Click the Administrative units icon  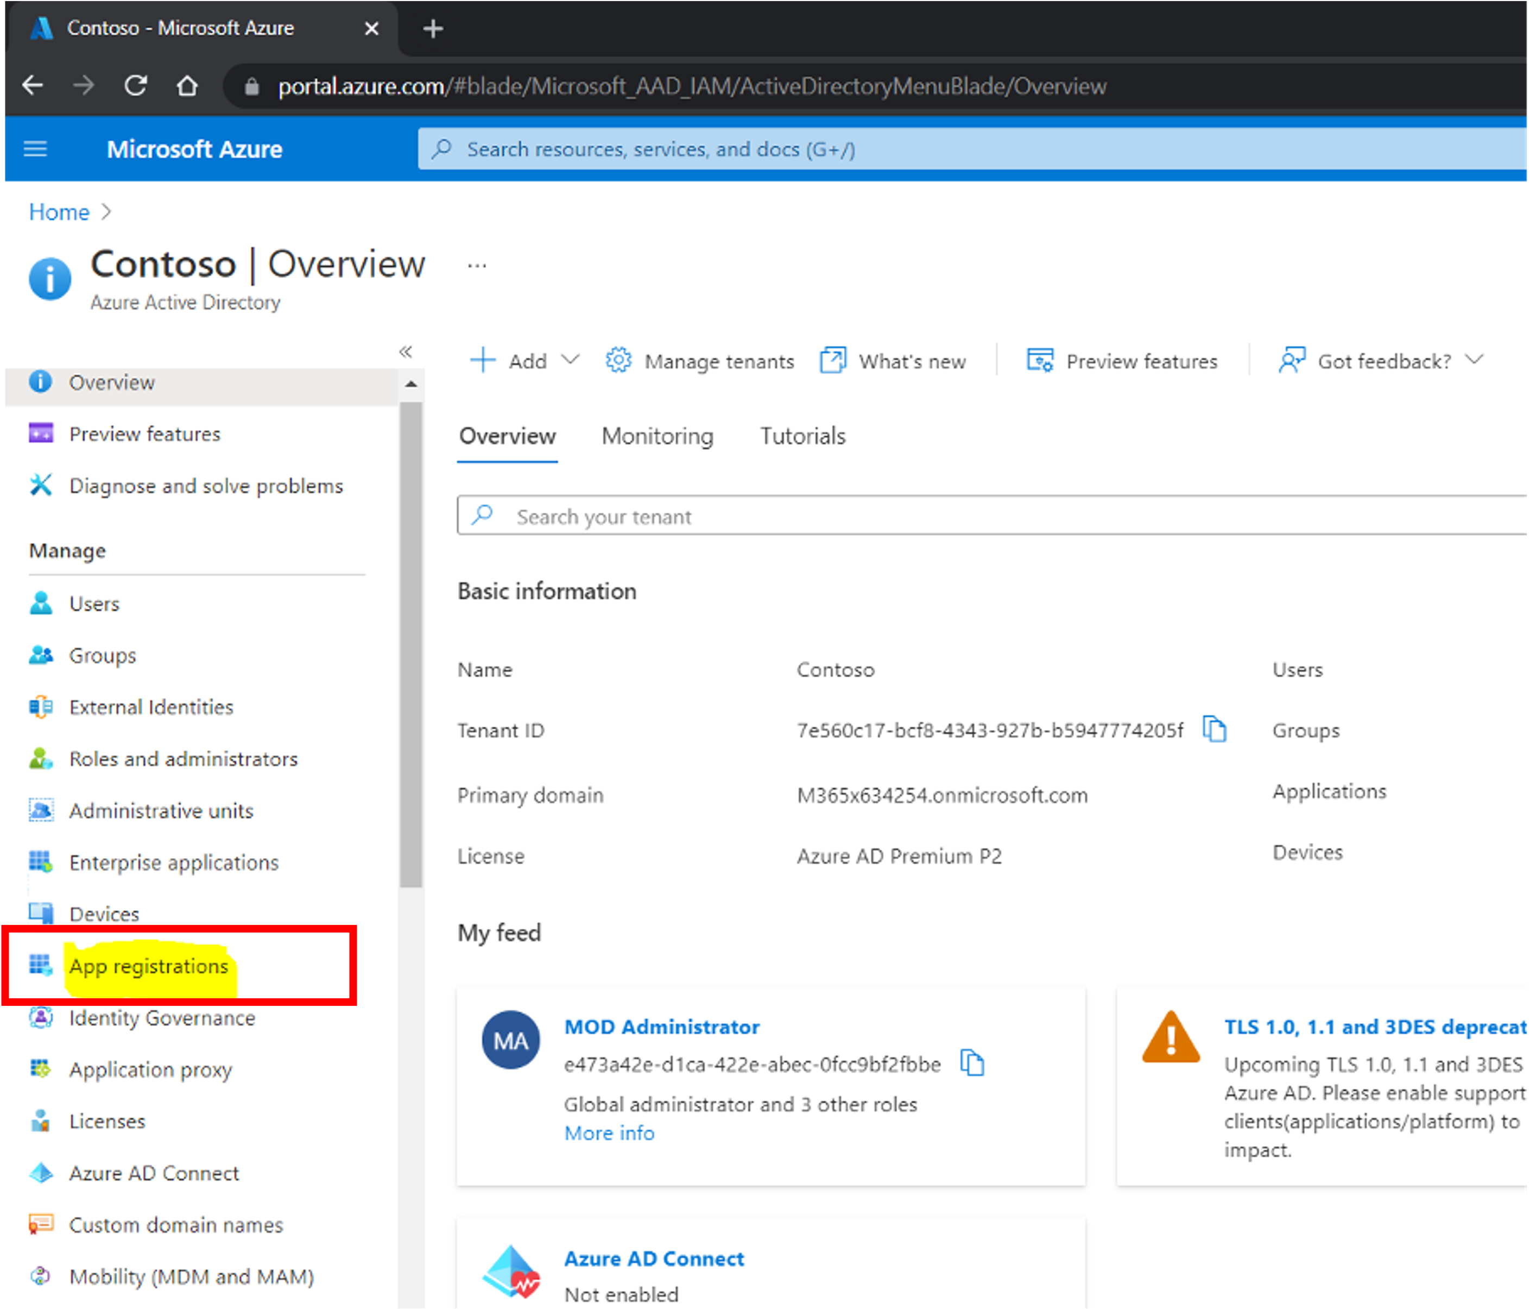[41, 810]
